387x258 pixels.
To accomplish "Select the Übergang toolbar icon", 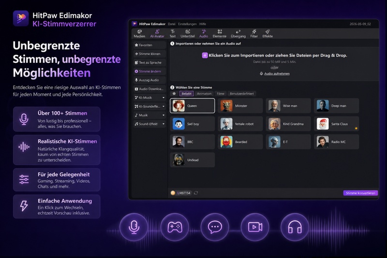I will [x=238, y=33].
